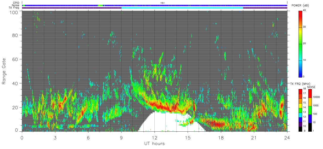323x149 pixels.
Task: Click the 1000 label on NOISE scale
Action: point(315,105)
